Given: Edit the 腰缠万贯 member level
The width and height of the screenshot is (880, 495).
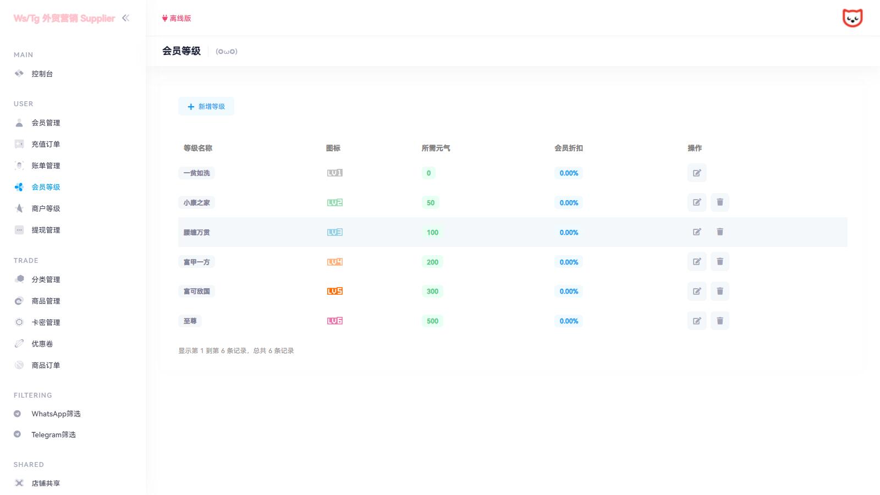Looking at the screenshot, I should [x=697, y=232].
